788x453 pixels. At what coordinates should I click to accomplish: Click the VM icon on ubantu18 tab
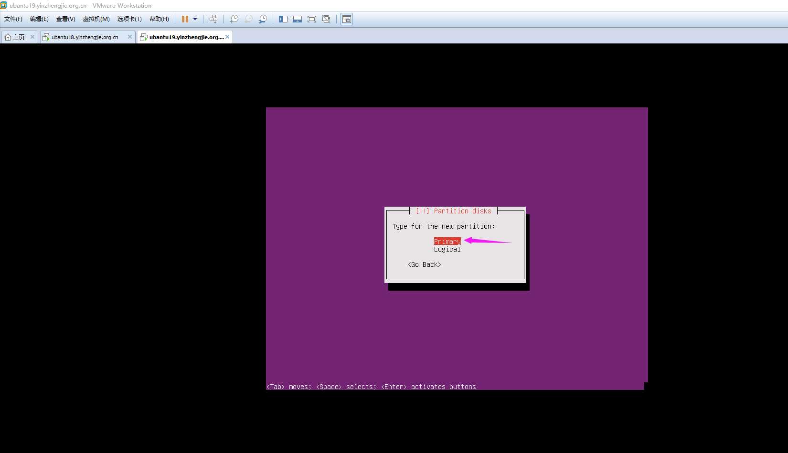(46, 37)
